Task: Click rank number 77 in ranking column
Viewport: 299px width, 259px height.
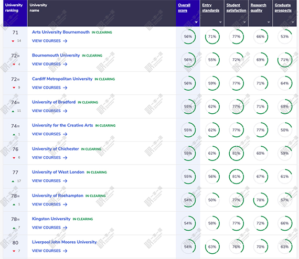Action: pyautogui.click(x=15, y=172)
